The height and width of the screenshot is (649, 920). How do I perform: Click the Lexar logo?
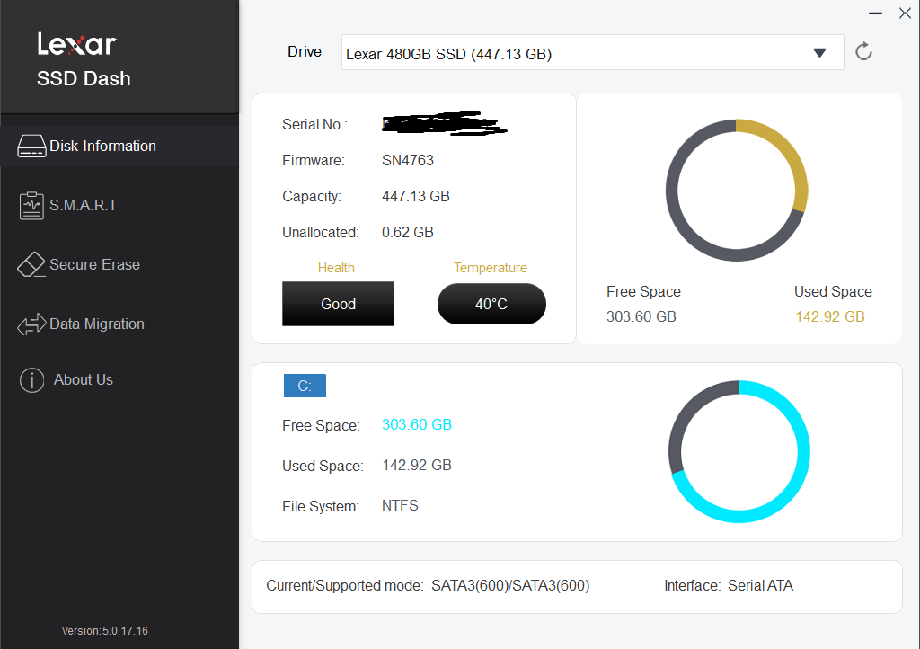coord(77,44)
